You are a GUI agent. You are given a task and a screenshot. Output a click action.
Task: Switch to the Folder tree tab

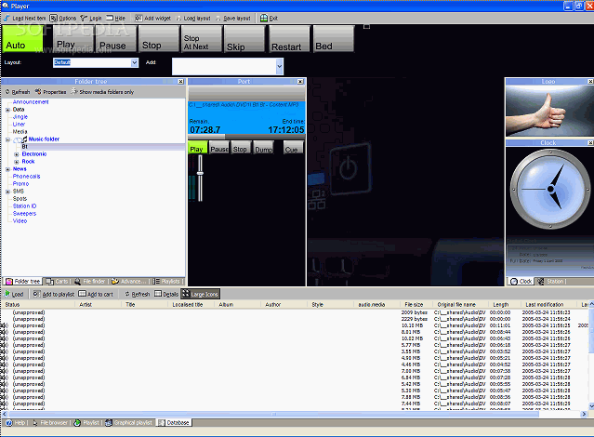tap(22, 281)
